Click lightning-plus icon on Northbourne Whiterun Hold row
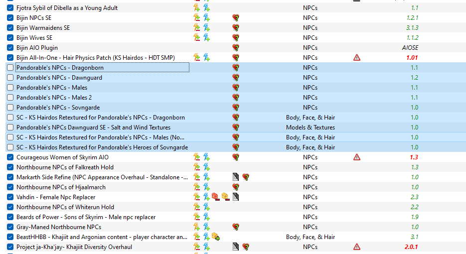This screenshot has height=254, width=466. (x=206, y=207)
